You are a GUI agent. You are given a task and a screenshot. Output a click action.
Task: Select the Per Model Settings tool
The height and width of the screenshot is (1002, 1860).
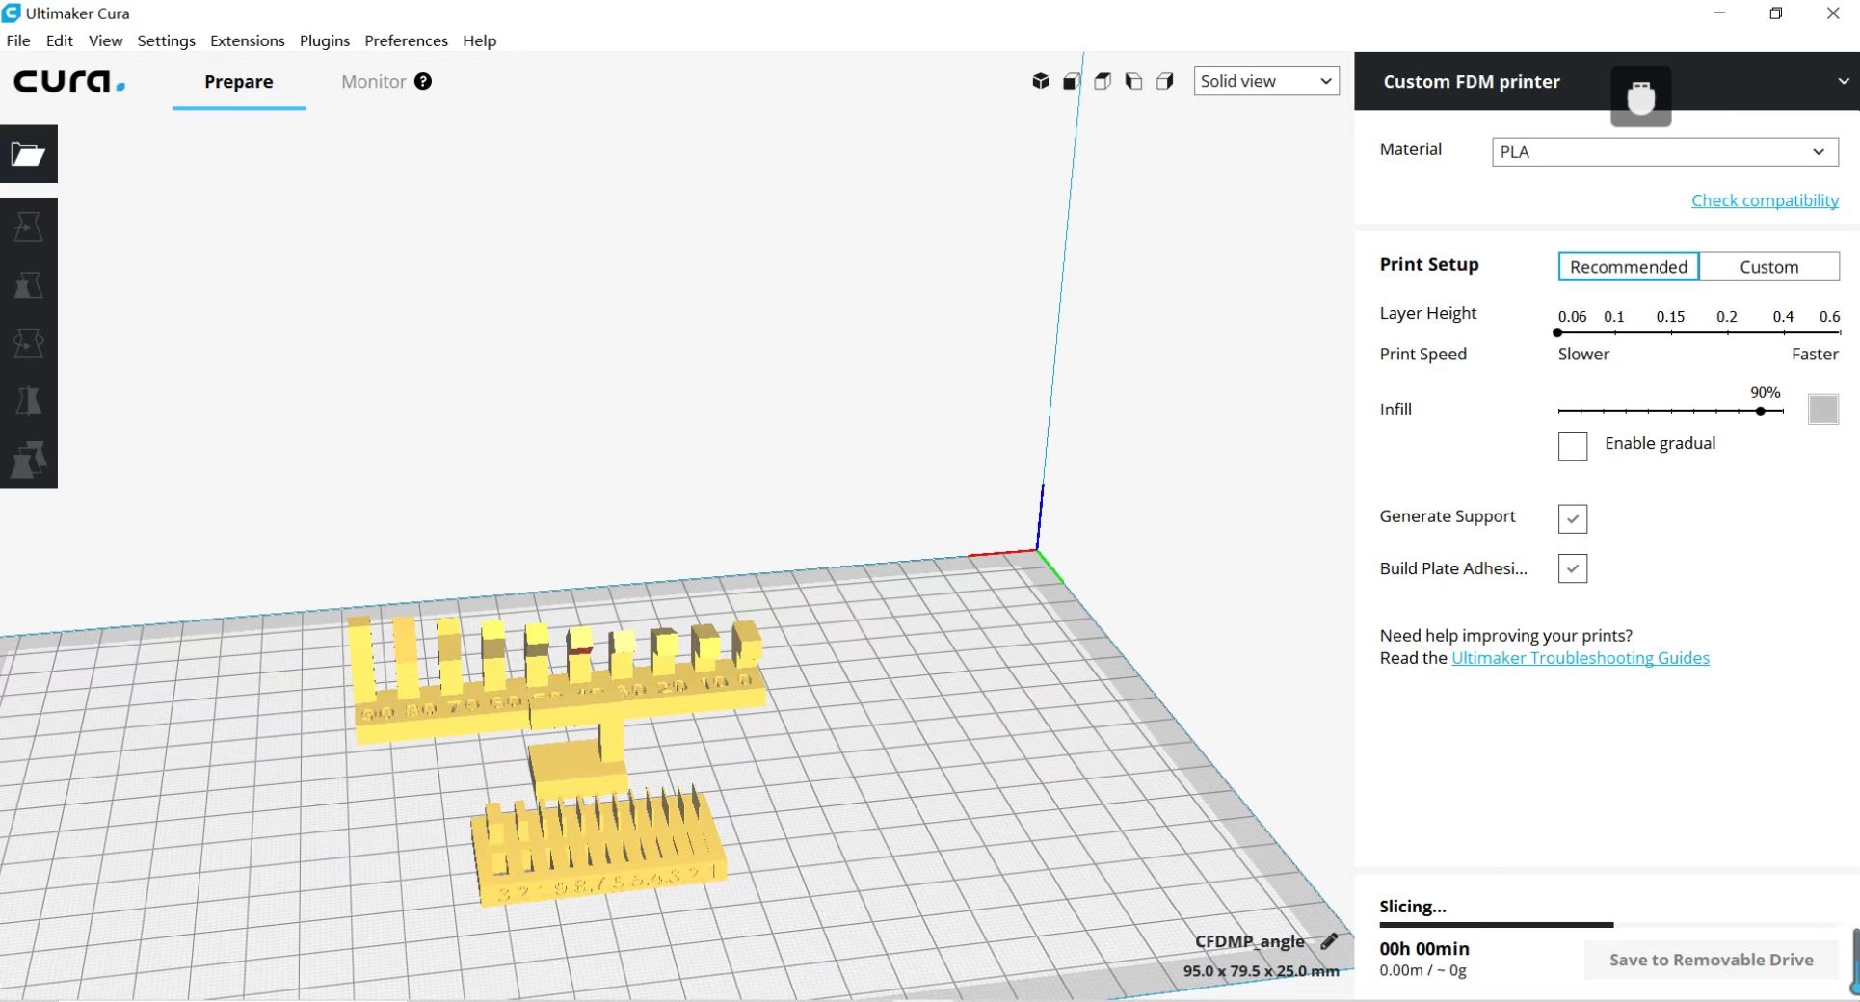(28, 460)
